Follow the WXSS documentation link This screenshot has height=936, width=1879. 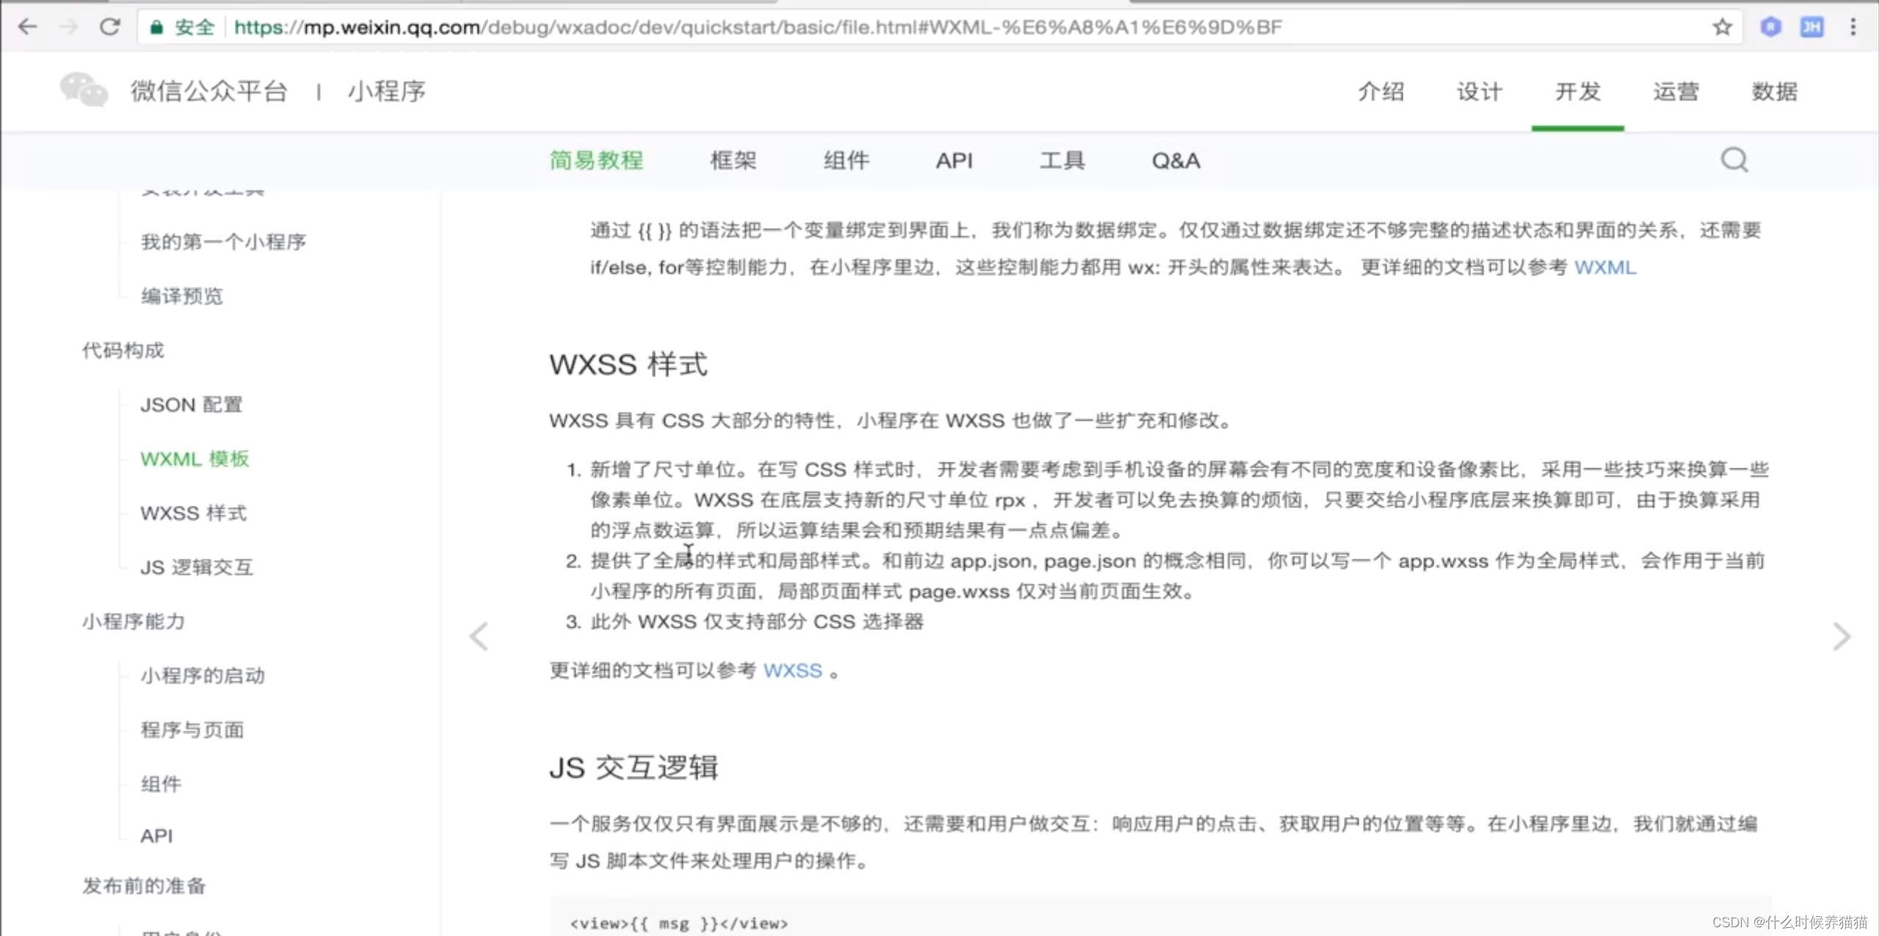point(793,670)
